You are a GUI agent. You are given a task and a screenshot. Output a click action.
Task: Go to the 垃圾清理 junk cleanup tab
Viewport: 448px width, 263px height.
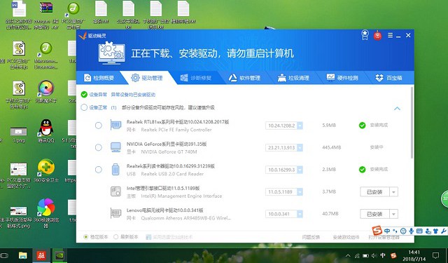(x=293, y=78)
